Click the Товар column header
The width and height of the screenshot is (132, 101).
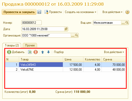click(41, 59)
